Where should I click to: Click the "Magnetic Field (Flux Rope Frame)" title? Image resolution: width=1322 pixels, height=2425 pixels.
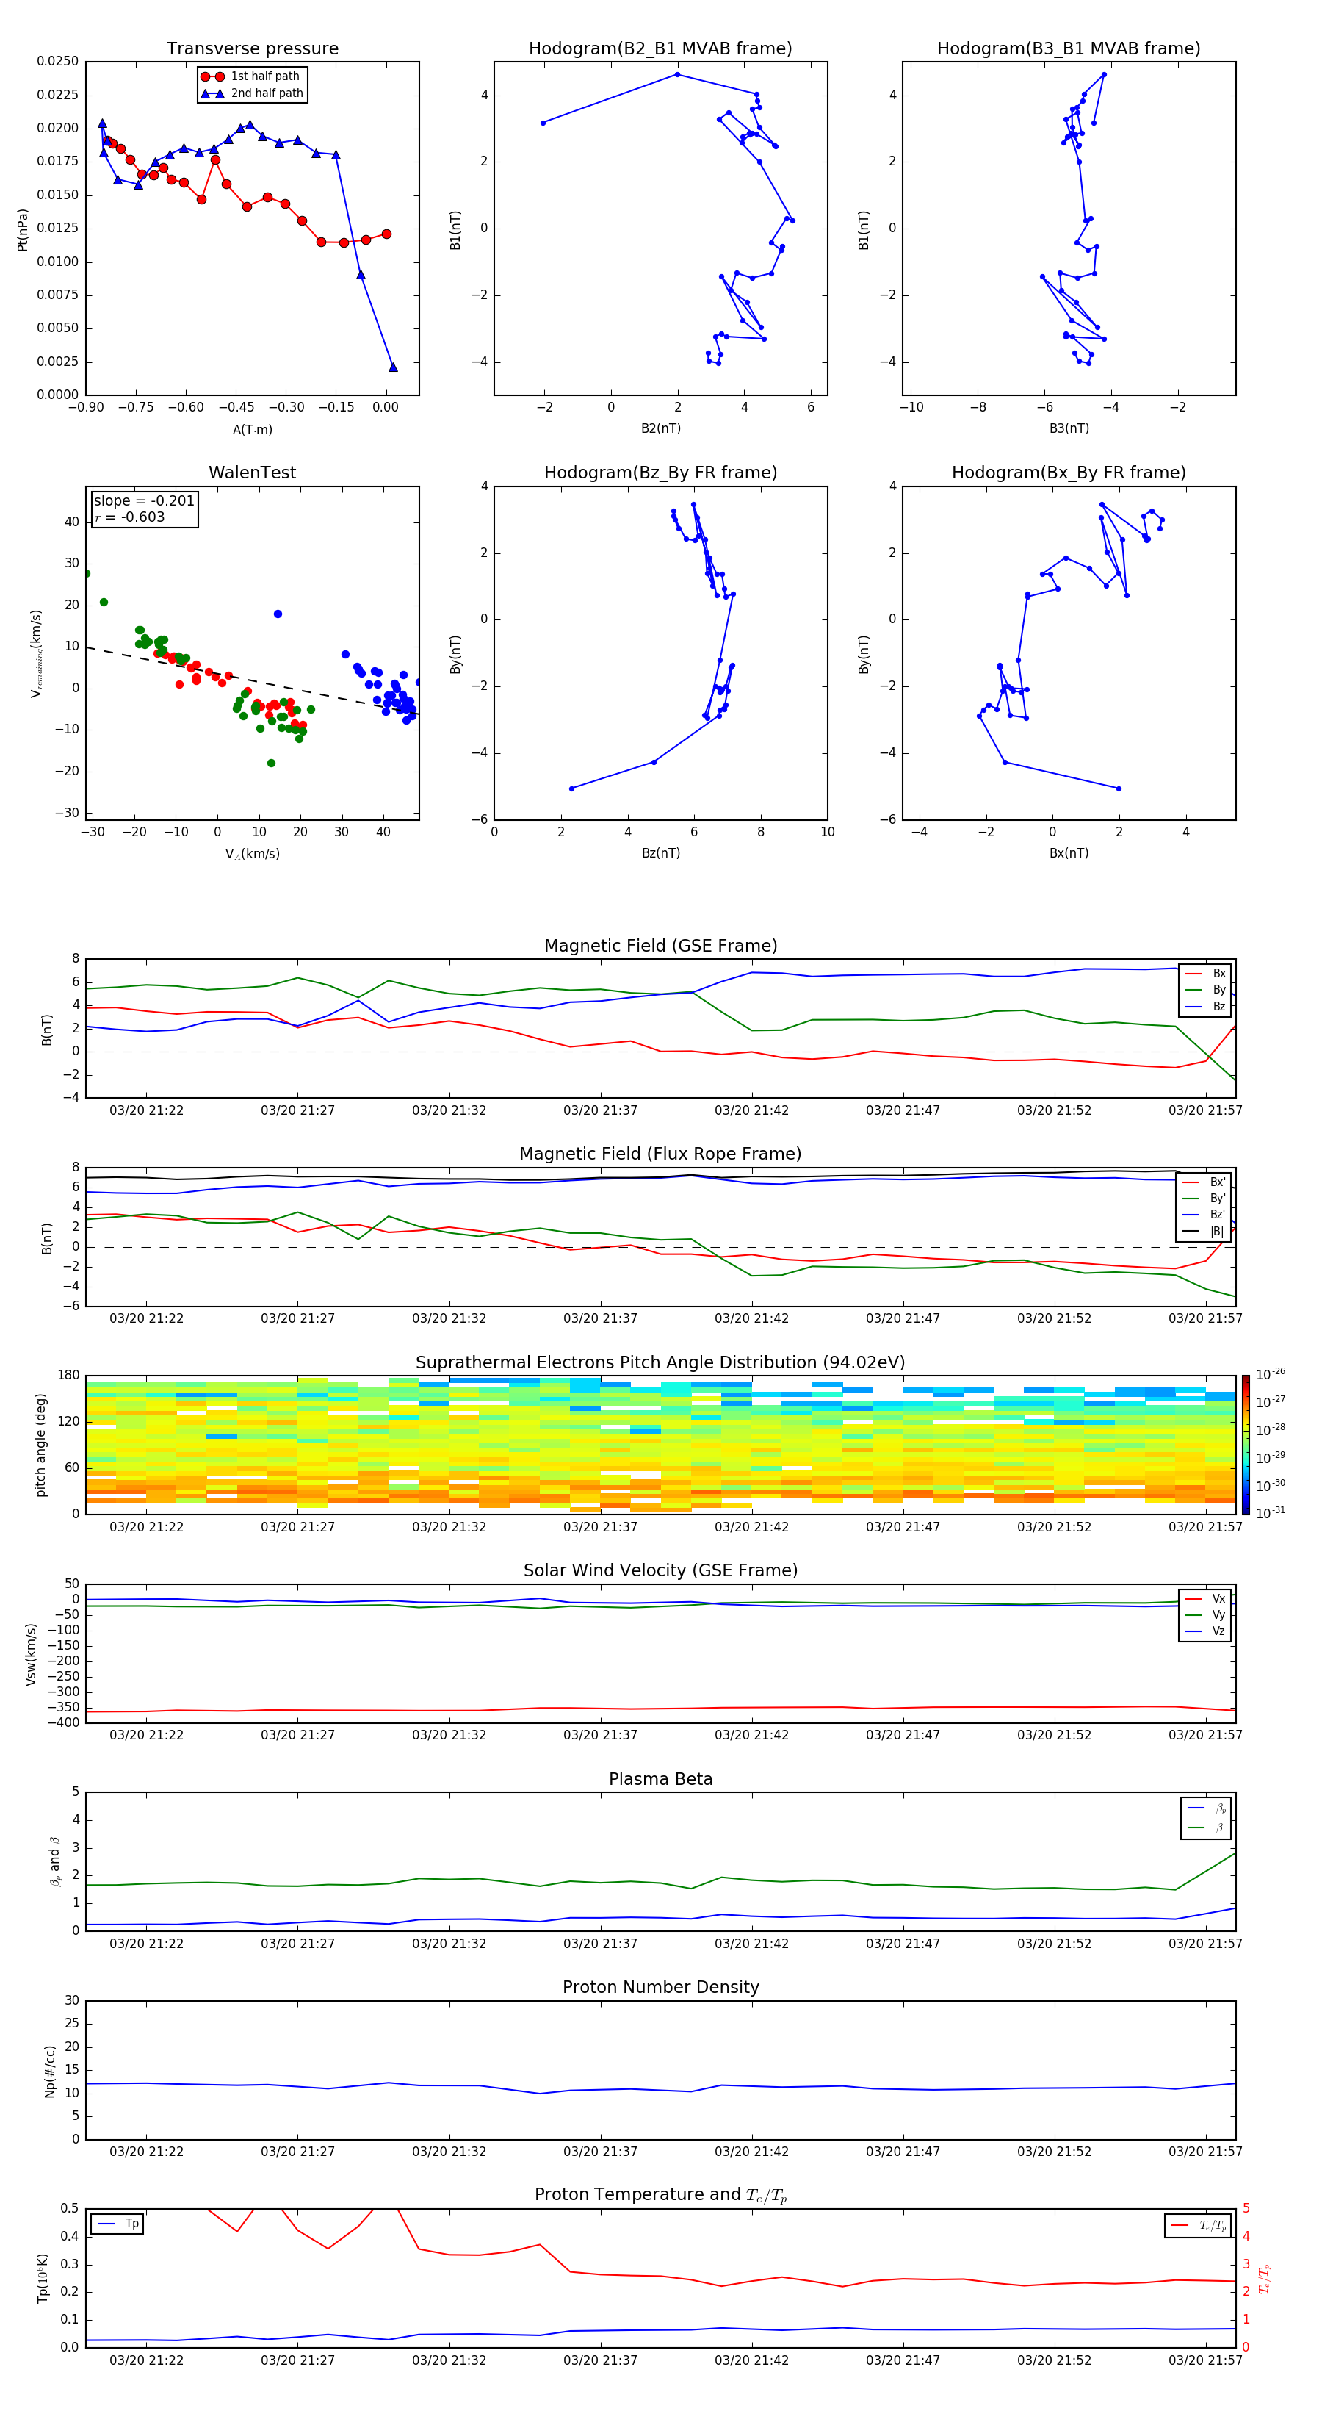[660, 1154]
